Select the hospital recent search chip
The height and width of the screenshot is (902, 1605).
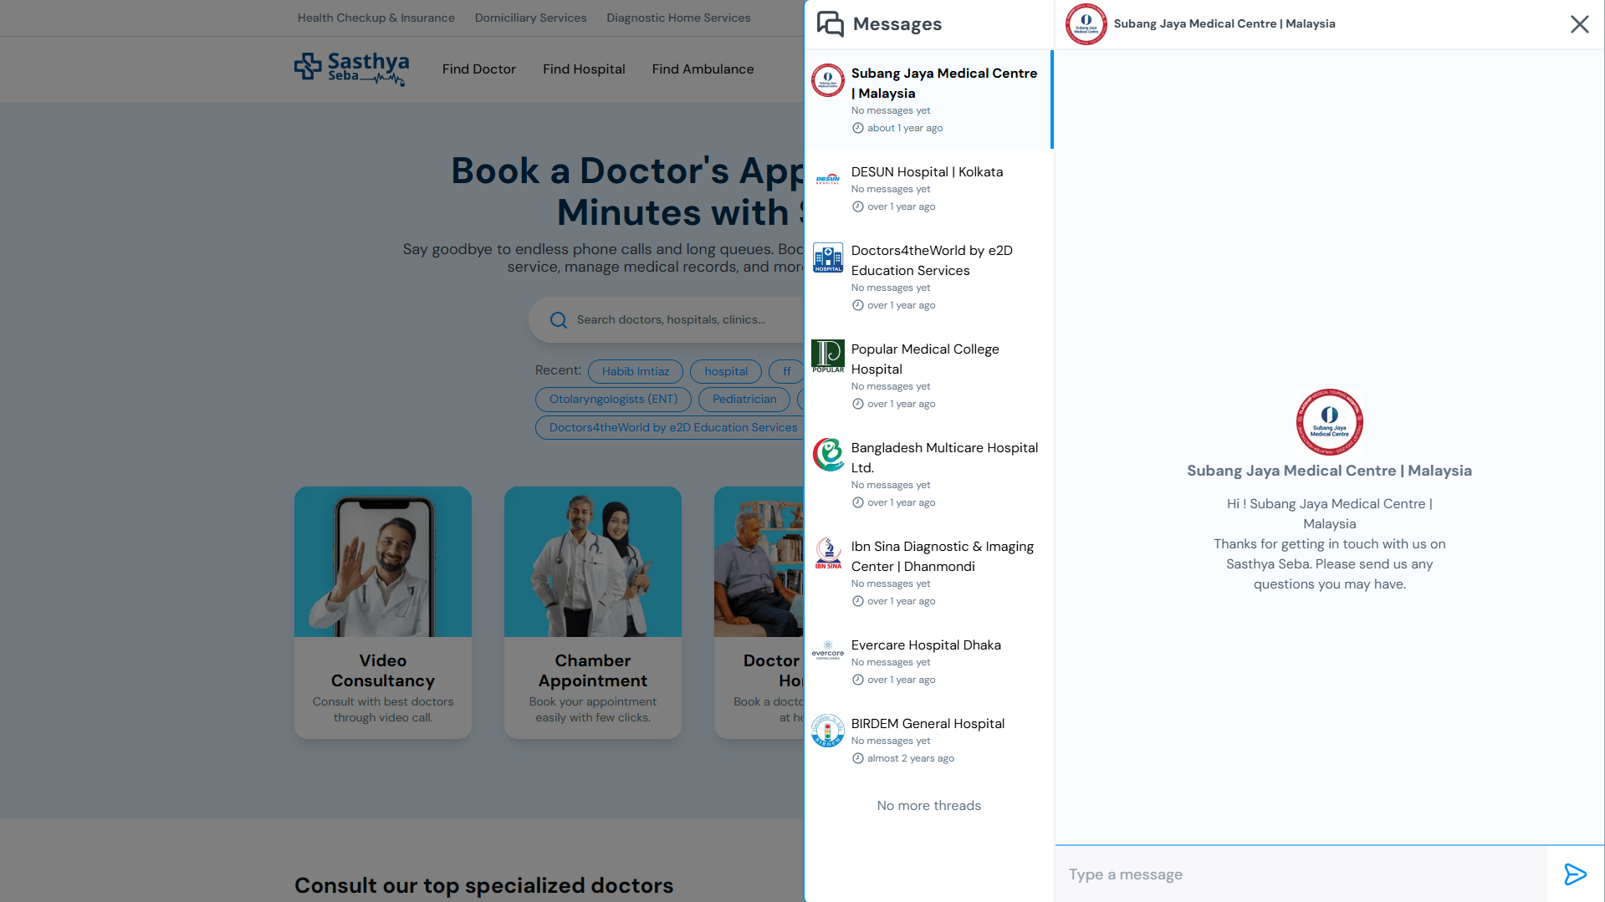(x=726, y=372)
